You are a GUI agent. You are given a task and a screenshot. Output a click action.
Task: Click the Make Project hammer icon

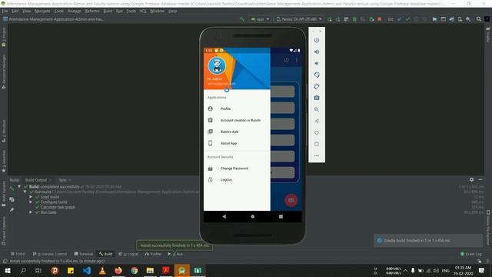point(242,19)
